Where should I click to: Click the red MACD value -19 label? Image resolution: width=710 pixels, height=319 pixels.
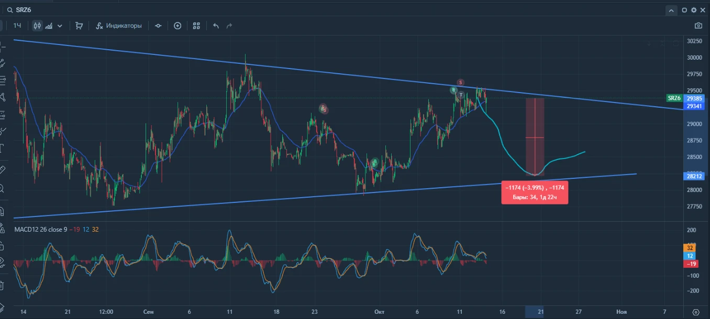[x=690, y=264]
